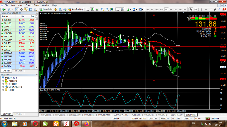This screenshot has width=227, height=127.
Task: Toggle chart Auto Scroll
Action: pos(118,9)
